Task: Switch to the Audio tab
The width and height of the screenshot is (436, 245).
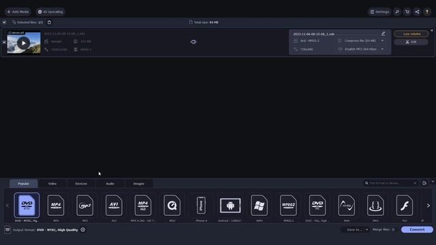Action: (x=110, y=184)
